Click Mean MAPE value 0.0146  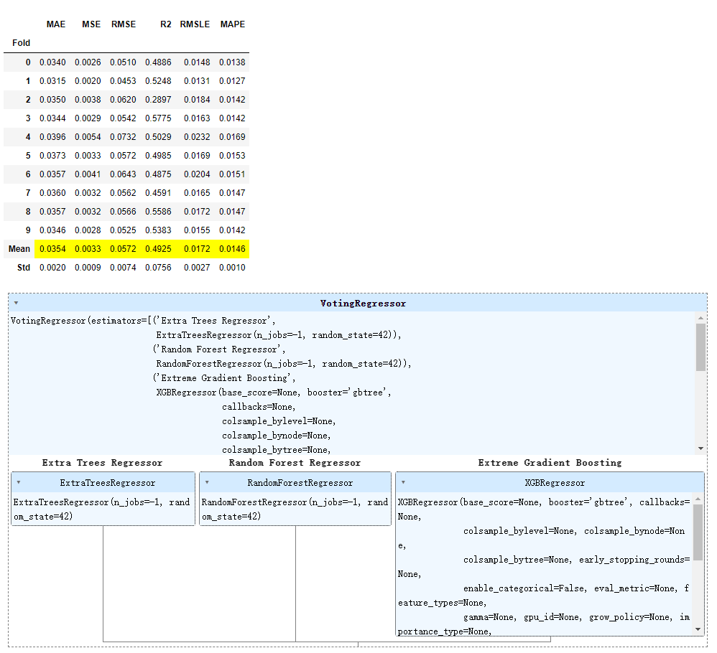point(232,249)
